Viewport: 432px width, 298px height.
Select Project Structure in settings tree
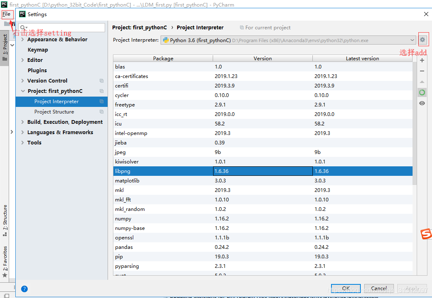[x=54, y=111]
